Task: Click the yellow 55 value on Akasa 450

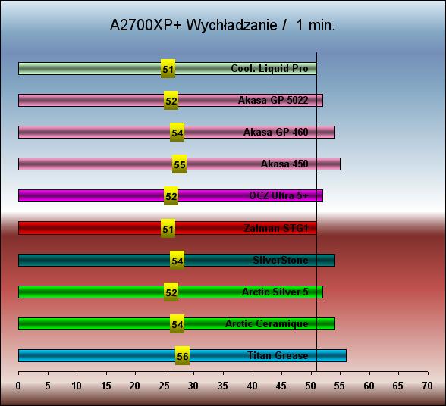Action: [180, 164]
